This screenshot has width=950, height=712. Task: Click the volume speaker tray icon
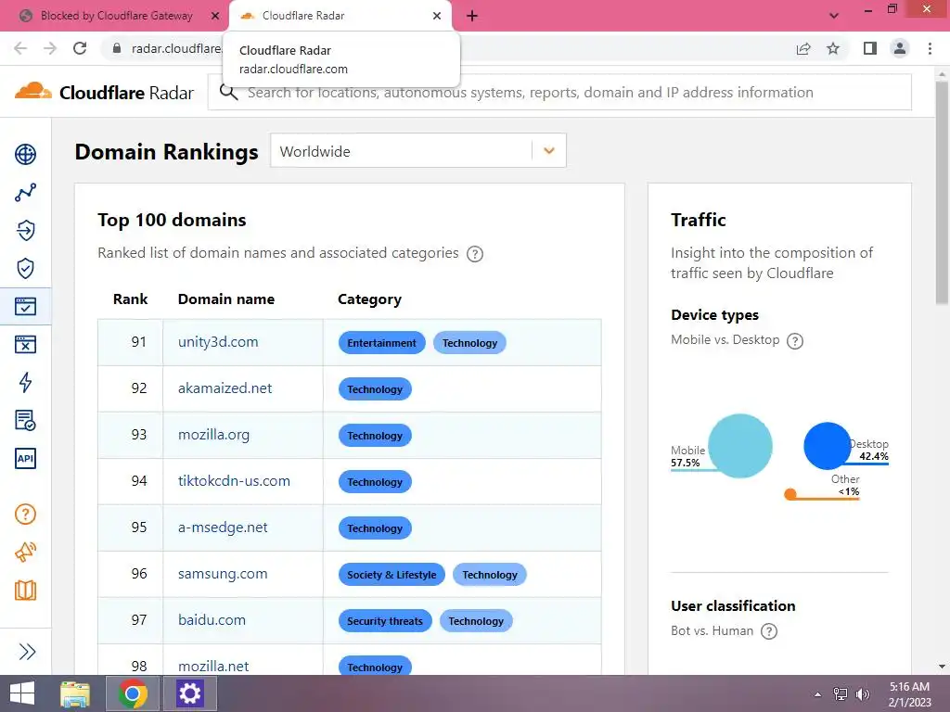[862, 694]
